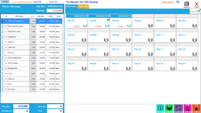Open three-dot menu for Dr Thanh row
The image size is (201, 113).
[x=3, y=89]
